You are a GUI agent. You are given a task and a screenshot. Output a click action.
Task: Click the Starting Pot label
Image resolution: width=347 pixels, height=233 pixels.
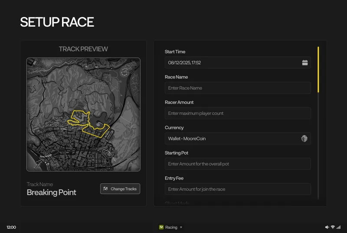[177, 153]
